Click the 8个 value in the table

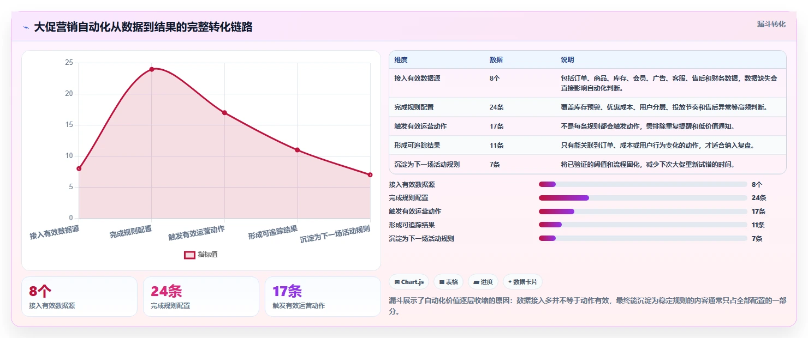[x=495, y=79]
